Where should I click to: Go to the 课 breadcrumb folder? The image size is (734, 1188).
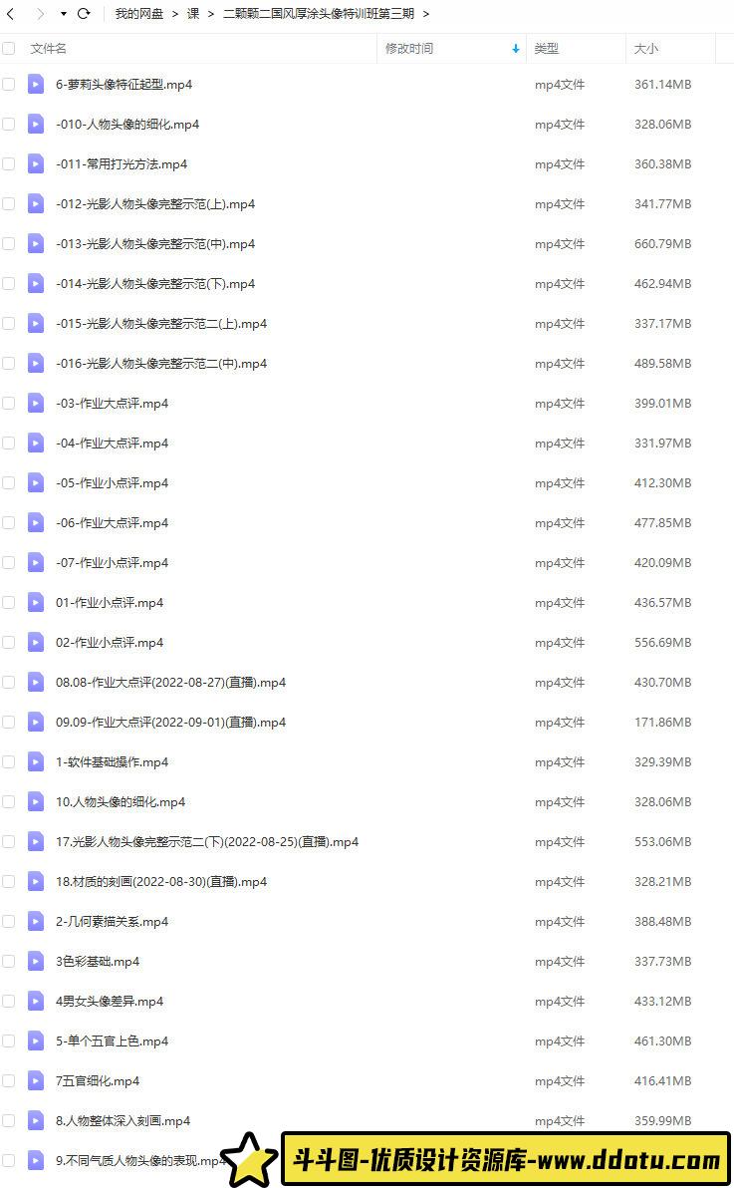[193, 14]
